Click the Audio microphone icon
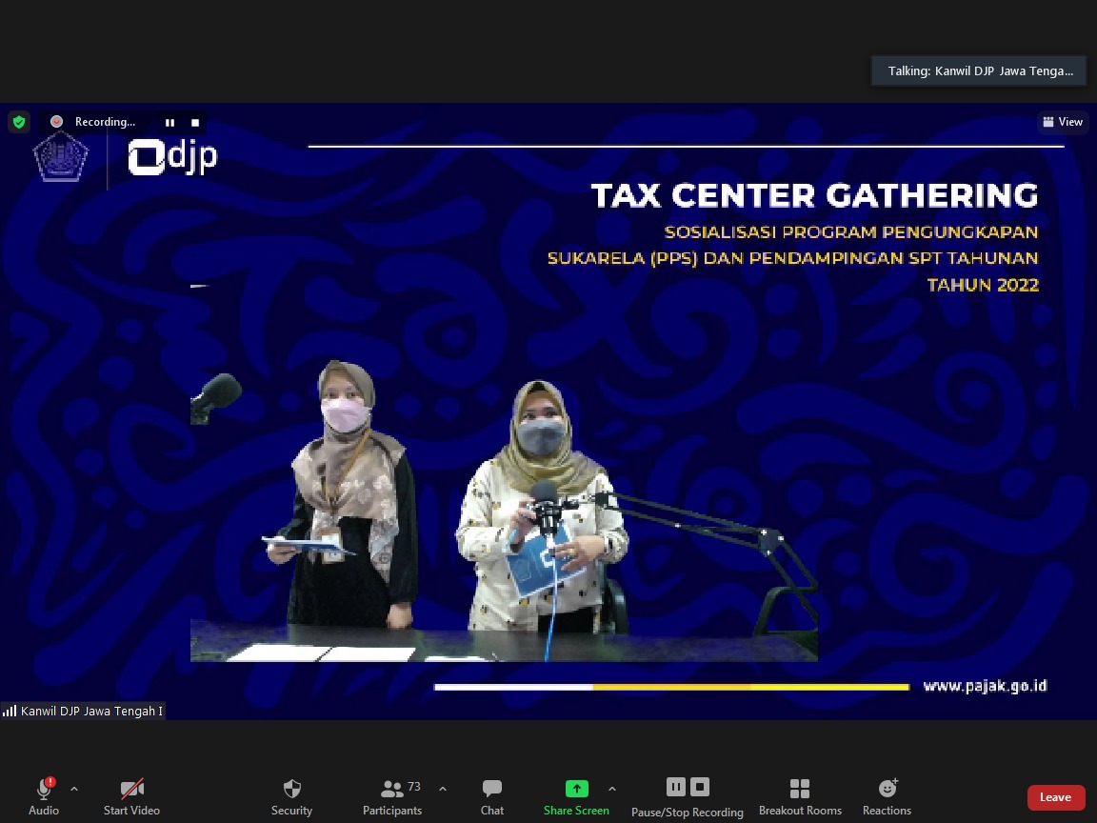The height and width of the screenshot is (823, 1097). [44, 790]
